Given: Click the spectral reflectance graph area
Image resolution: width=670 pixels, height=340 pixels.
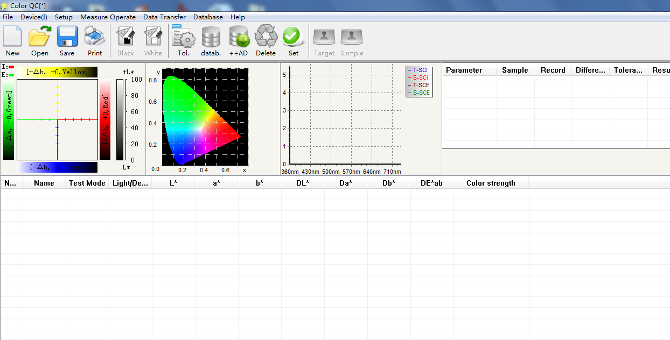Looking at the screenshot, I should tap(345, 115).
